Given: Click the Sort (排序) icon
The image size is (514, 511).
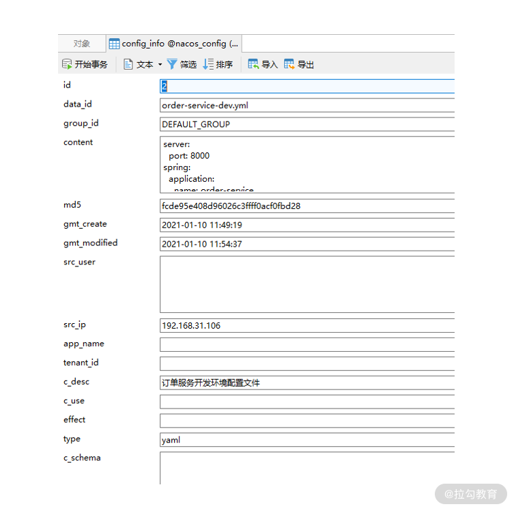Looking at the screenshot, I should (x=208, y=64).
